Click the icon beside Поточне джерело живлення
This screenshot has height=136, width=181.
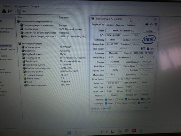point(22,25)
